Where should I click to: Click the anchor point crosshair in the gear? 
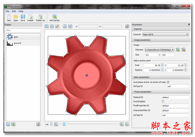pos(87,75)
